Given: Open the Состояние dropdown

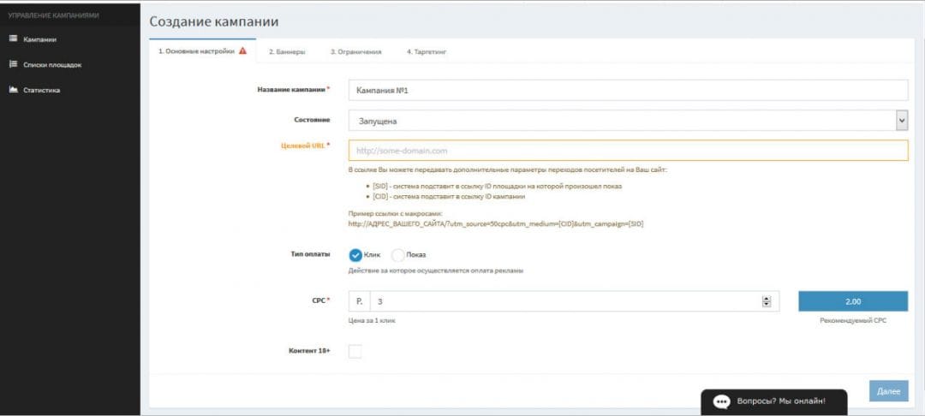Looking at the screenshot, I should [x=629, y=120].
